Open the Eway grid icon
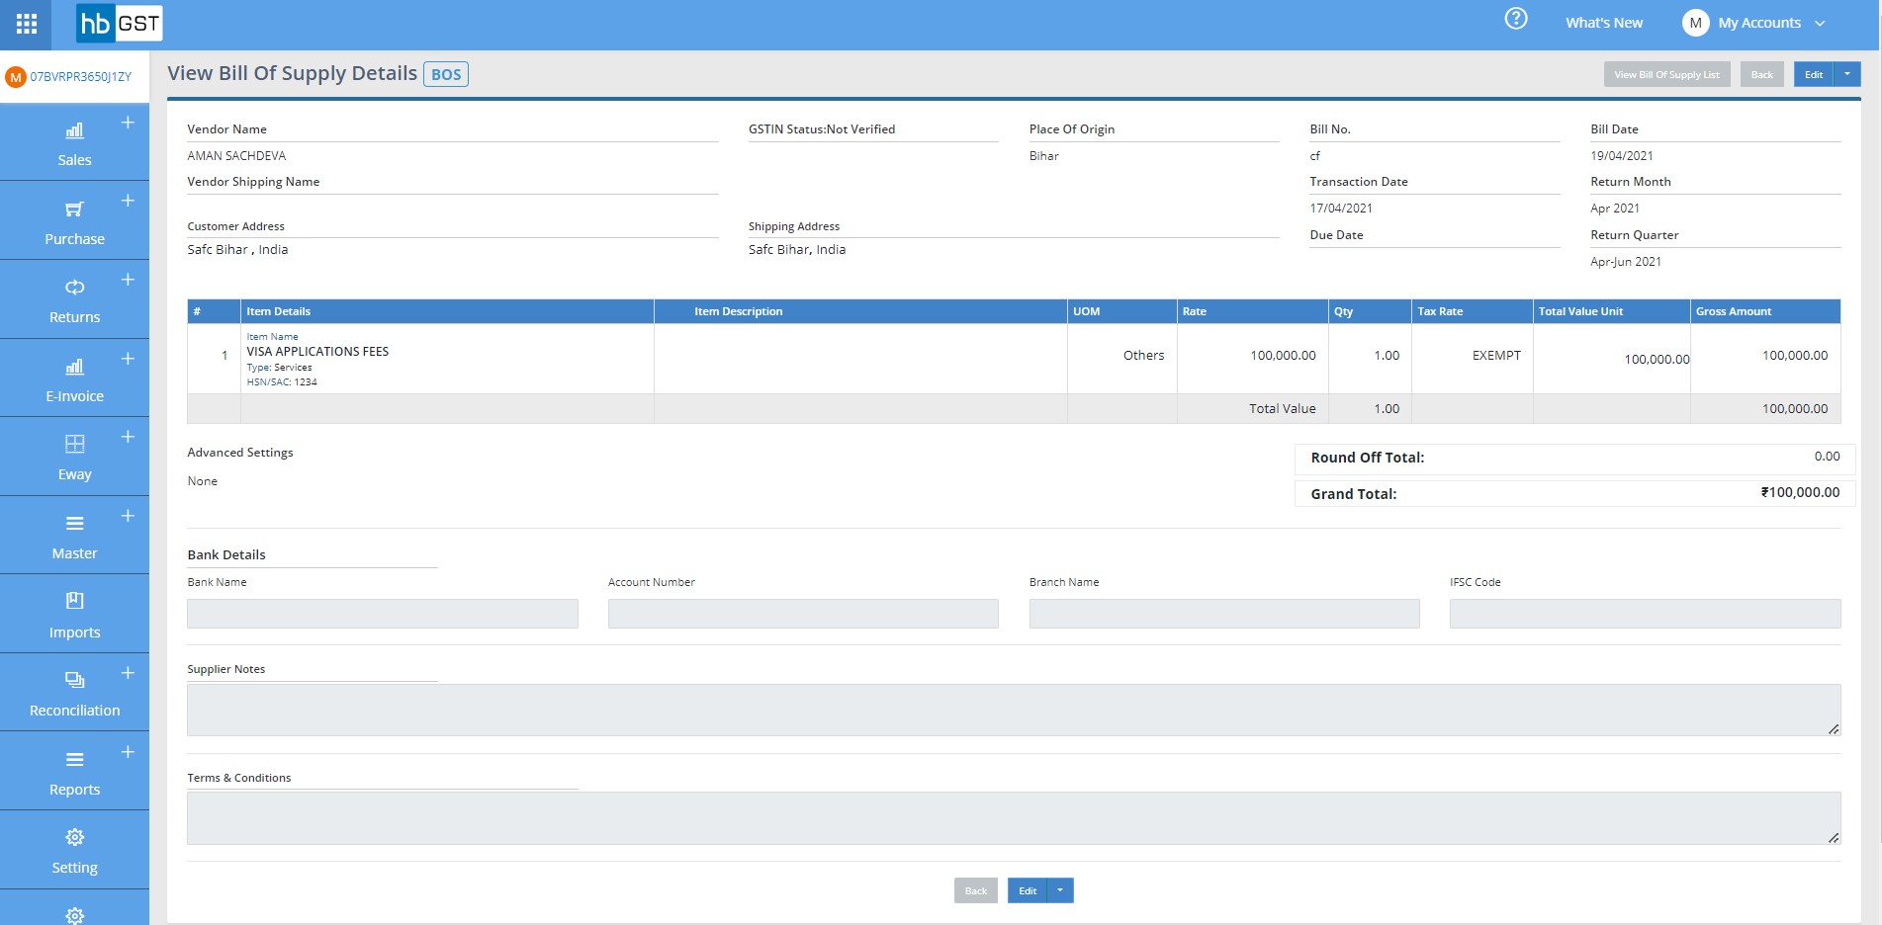 tap(74, 444)
